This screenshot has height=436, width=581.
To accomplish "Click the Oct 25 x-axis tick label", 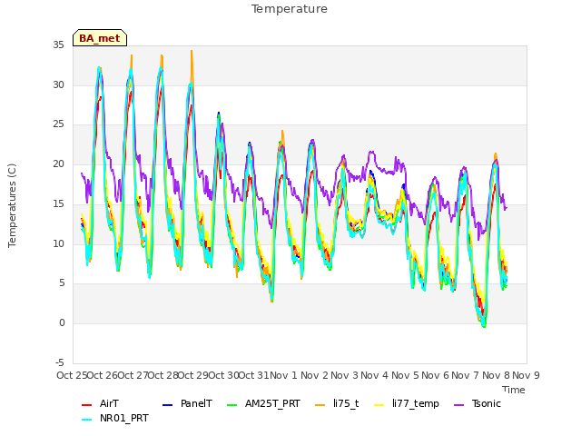I will point(72,375).
